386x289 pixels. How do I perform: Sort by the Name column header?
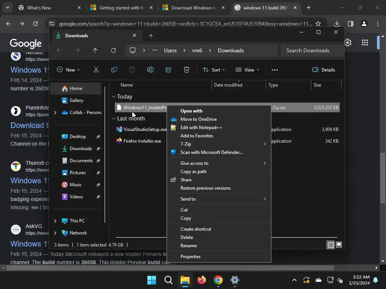click(162, 85)
